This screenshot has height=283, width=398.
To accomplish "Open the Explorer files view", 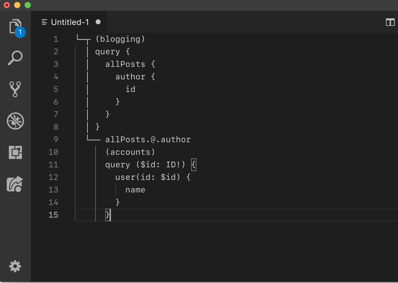I will (15, 27).
